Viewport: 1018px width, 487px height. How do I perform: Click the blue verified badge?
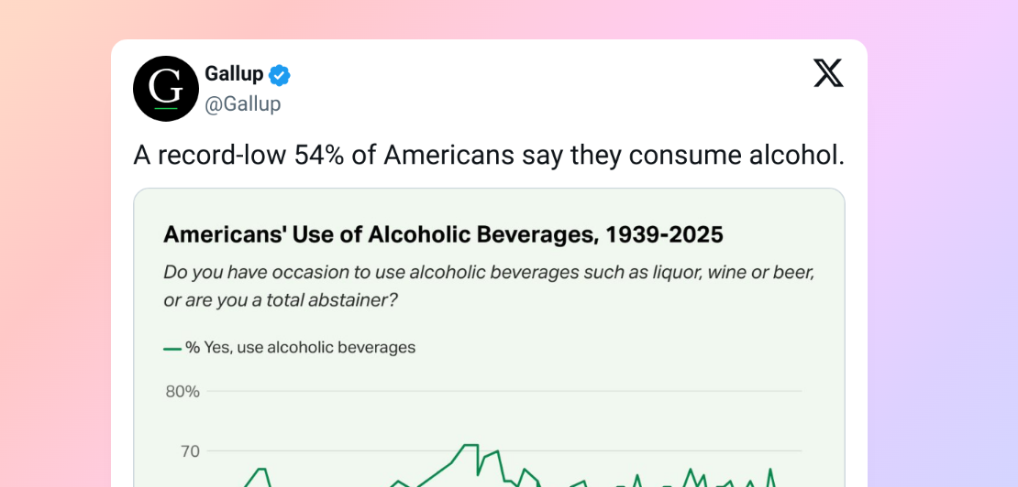[280, 75]
